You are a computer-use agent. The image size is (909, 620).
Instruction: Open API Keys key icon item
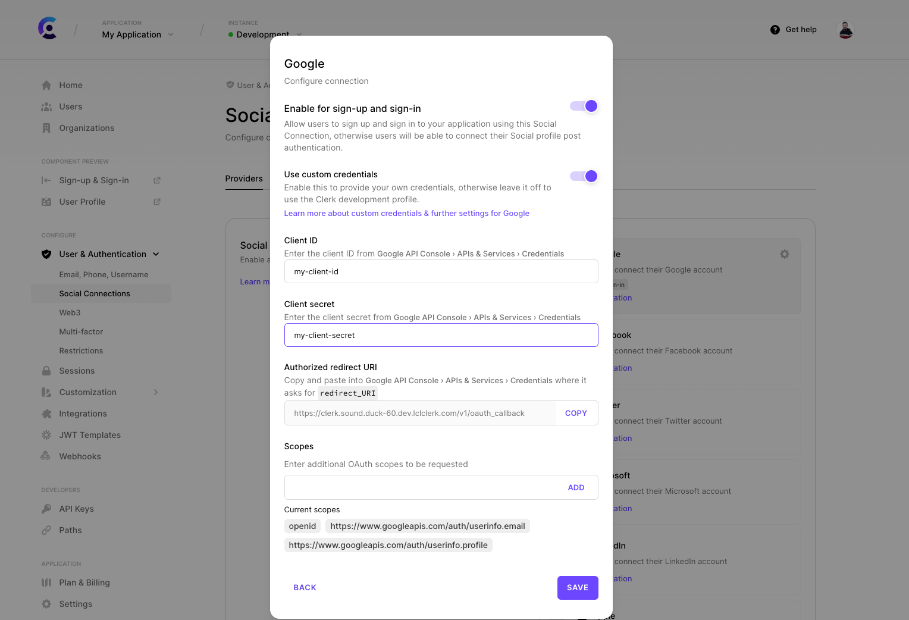point(46,509)
